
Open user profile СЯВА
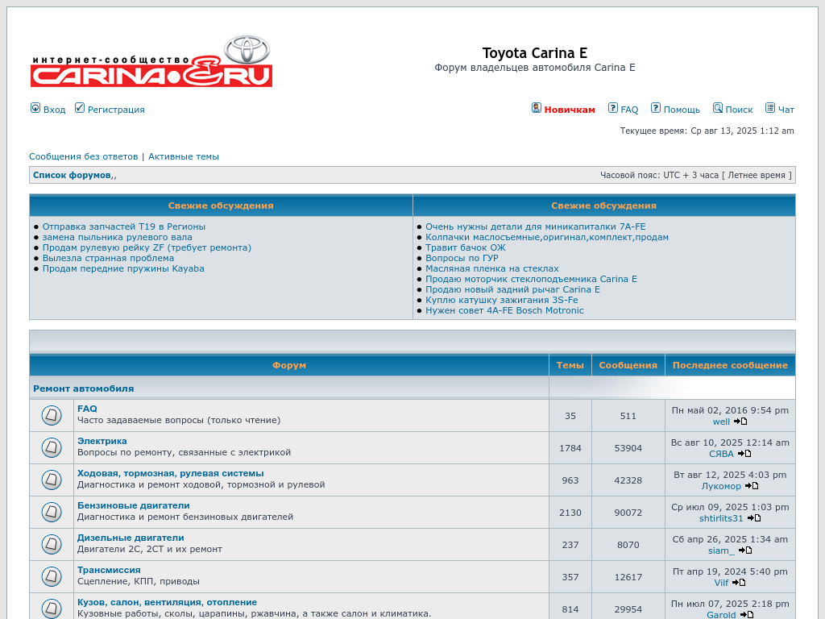[721, 454]
